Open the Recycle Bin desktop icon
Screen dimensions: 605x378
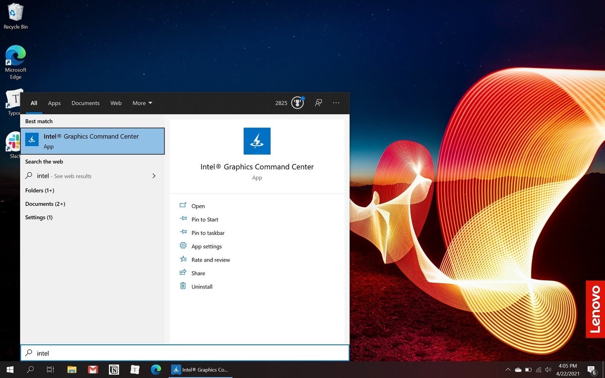[x=15, y=16]
